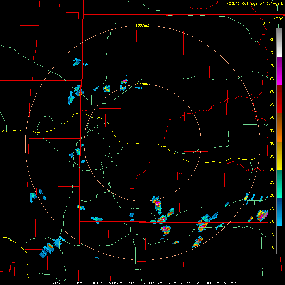Pick the brown-orange segment of the color bar

[280, 127]
